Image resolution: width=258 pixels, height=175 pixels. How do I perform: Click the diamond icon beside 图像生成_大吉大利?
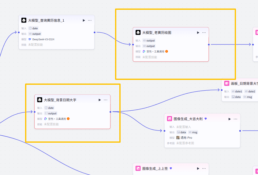pyautogui.click(x=206, y=119)
